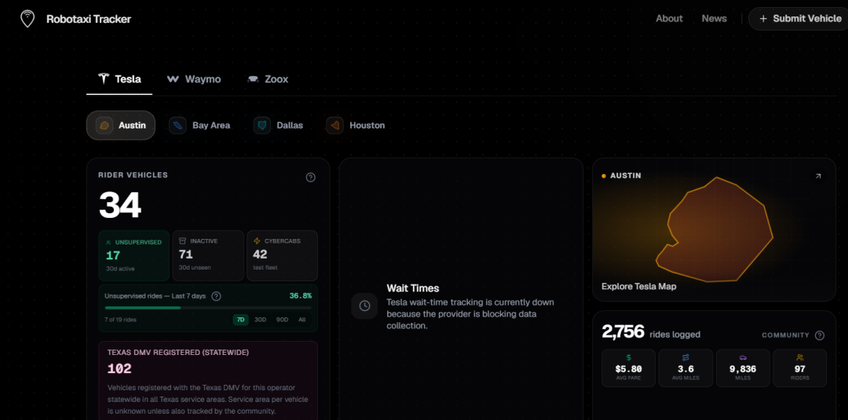Click the Submit Vehicle button
The height and width of the screenshot is (420, 848).
click(x=799, y=18)
